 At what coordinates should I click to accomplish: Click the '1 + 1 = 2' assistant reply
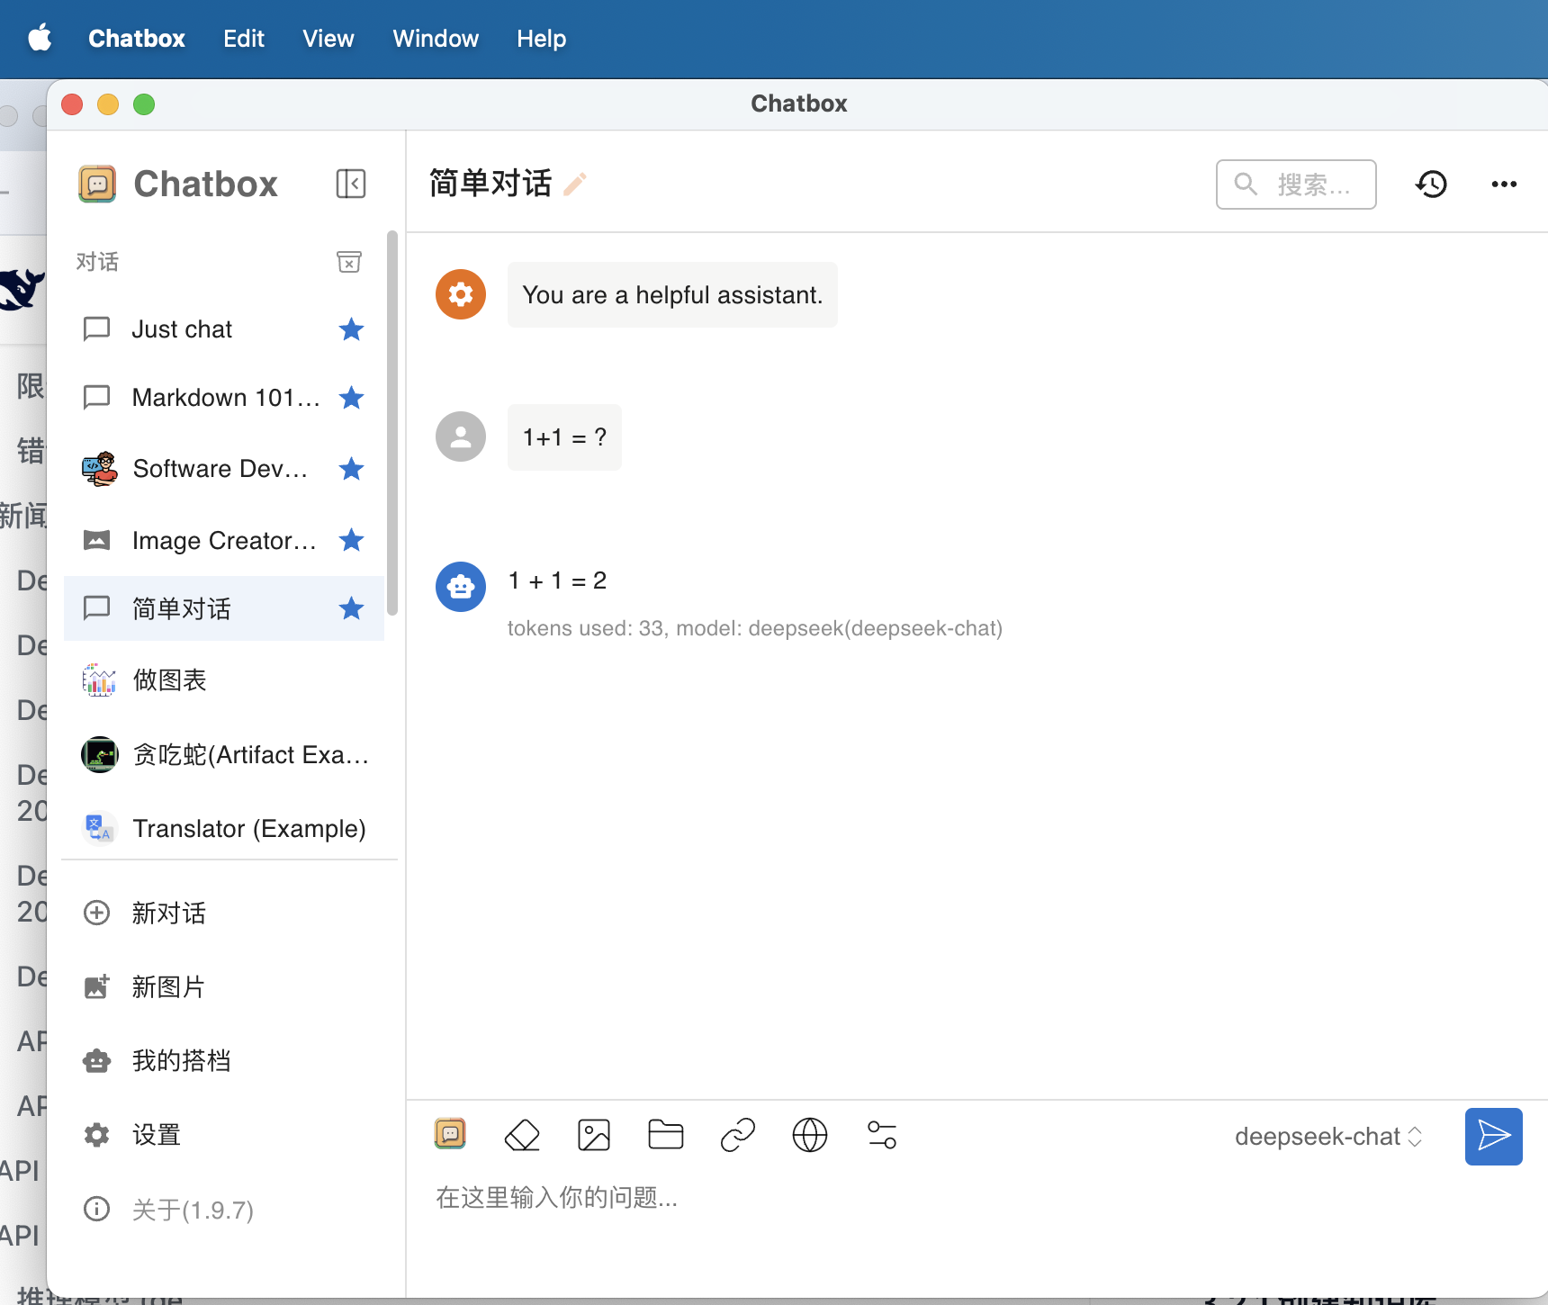(x=557, y=580)
